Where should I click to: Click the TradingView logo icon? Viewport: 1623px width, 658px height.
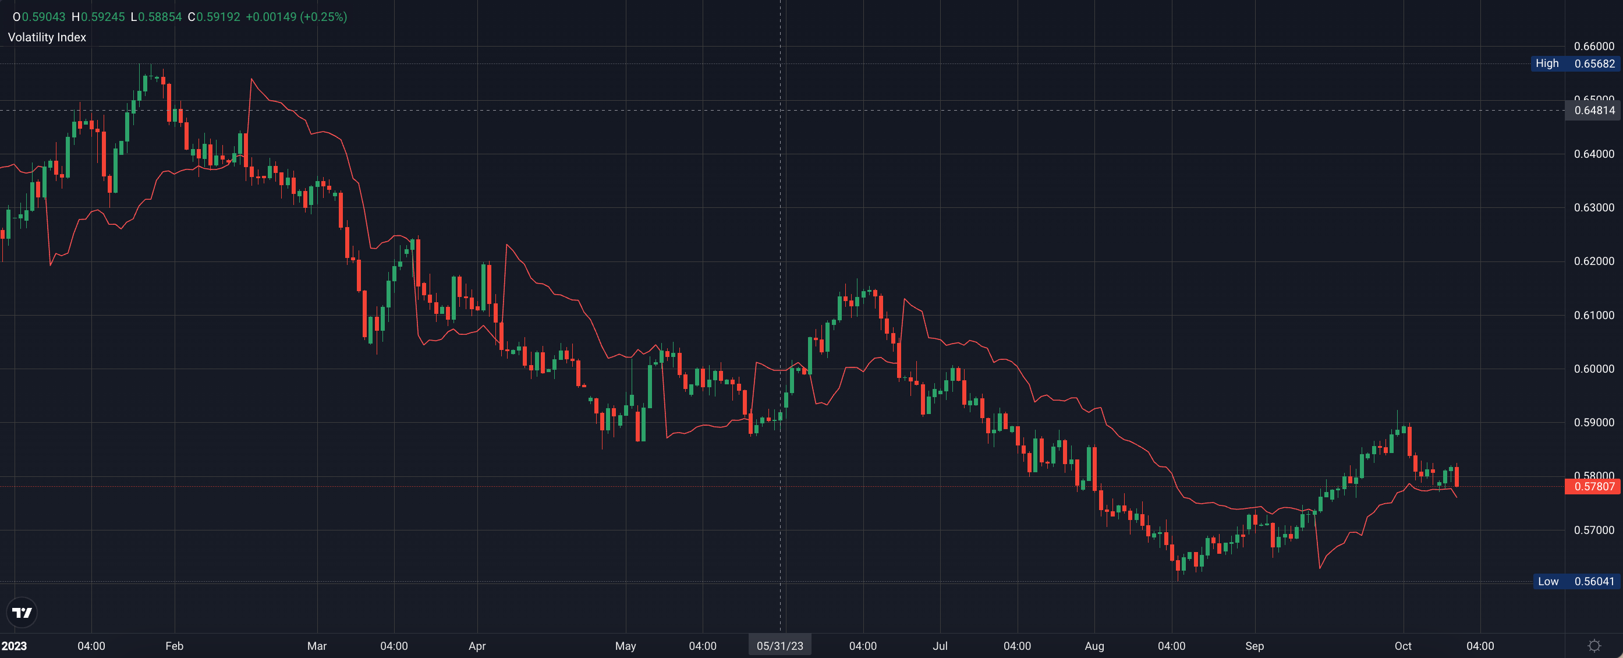pyautogui.click(x=22, y=612)
